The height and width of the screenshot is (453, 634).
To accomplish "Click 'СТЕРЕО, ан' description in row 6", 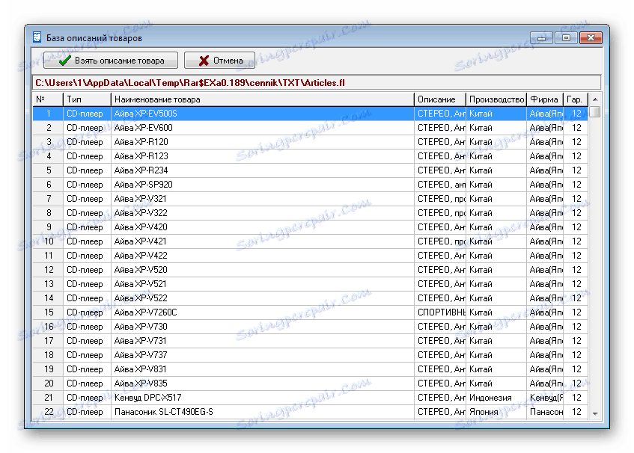I will coord(440,185).
